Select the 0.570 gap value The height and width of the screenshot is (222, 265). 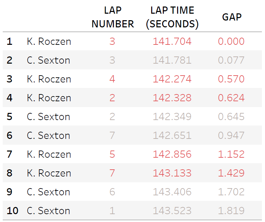point(231,79)
